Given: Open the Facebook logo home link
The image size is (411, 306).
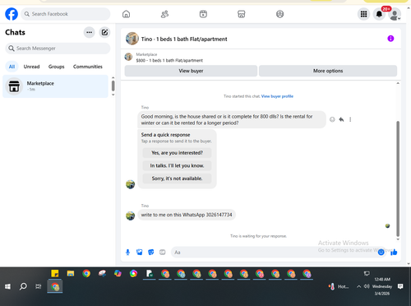Looking at the screenshot, I should coord(12,14).
